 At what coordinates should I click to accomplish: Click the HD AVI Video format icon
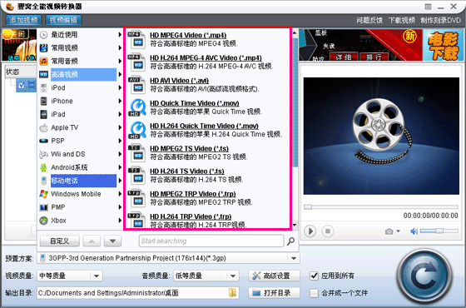coord(137,85)
